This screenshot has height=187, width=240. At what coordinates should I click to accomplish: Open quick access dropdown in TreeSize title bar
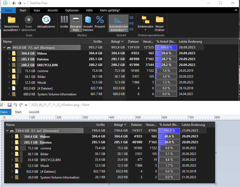click(x=25, y=3)
